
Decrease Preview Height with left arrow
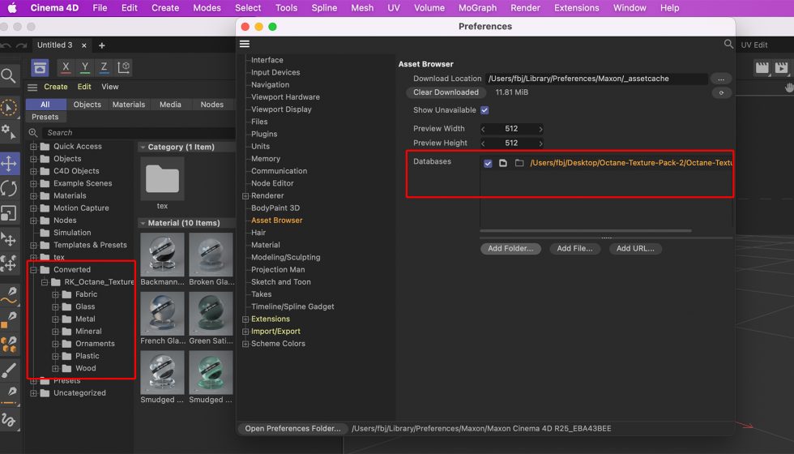click(483, 143)
